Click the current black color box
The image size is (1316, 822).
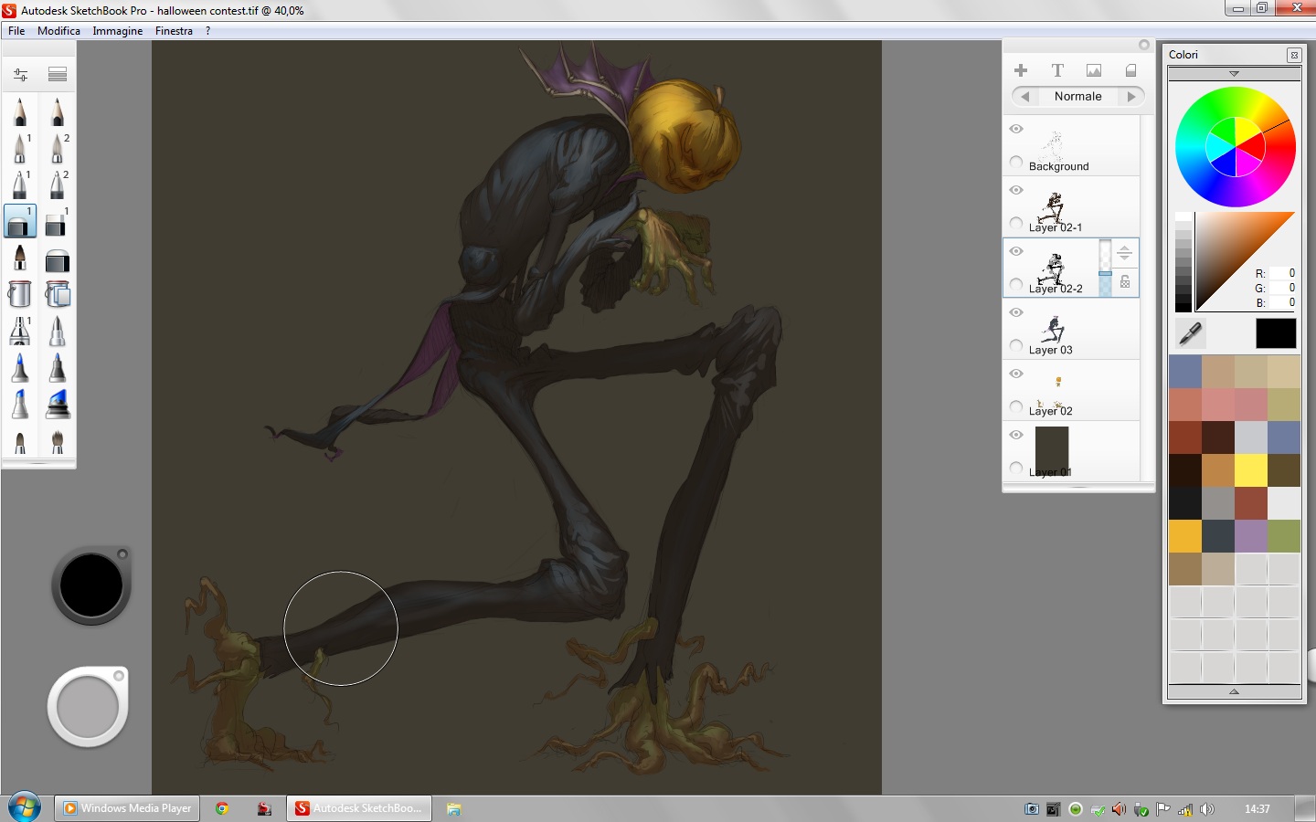click(1276, 333)
